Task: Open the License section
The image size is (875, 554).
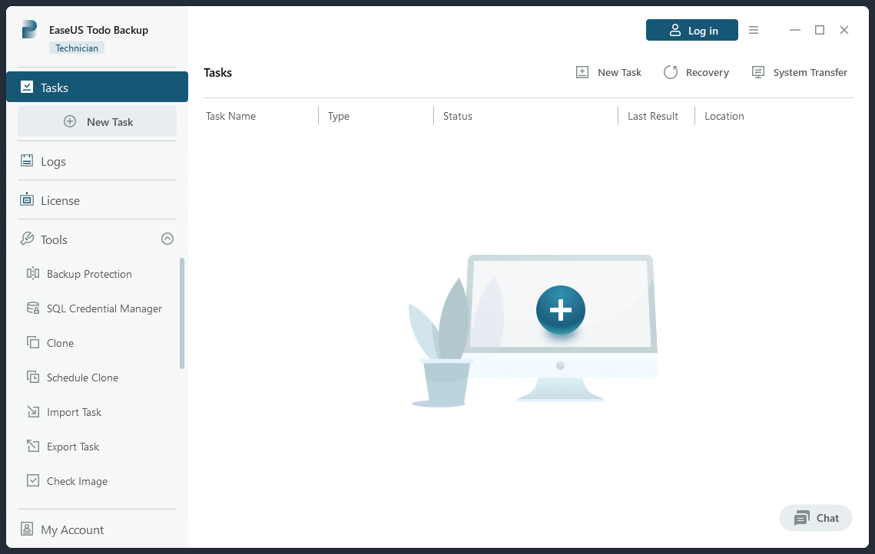Action: (60, 200)
